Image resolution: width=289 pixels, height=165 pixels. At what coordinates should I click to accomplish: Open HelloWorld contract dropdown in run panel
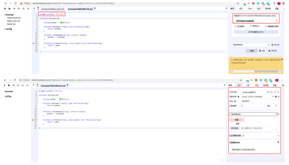coord(253,114)
